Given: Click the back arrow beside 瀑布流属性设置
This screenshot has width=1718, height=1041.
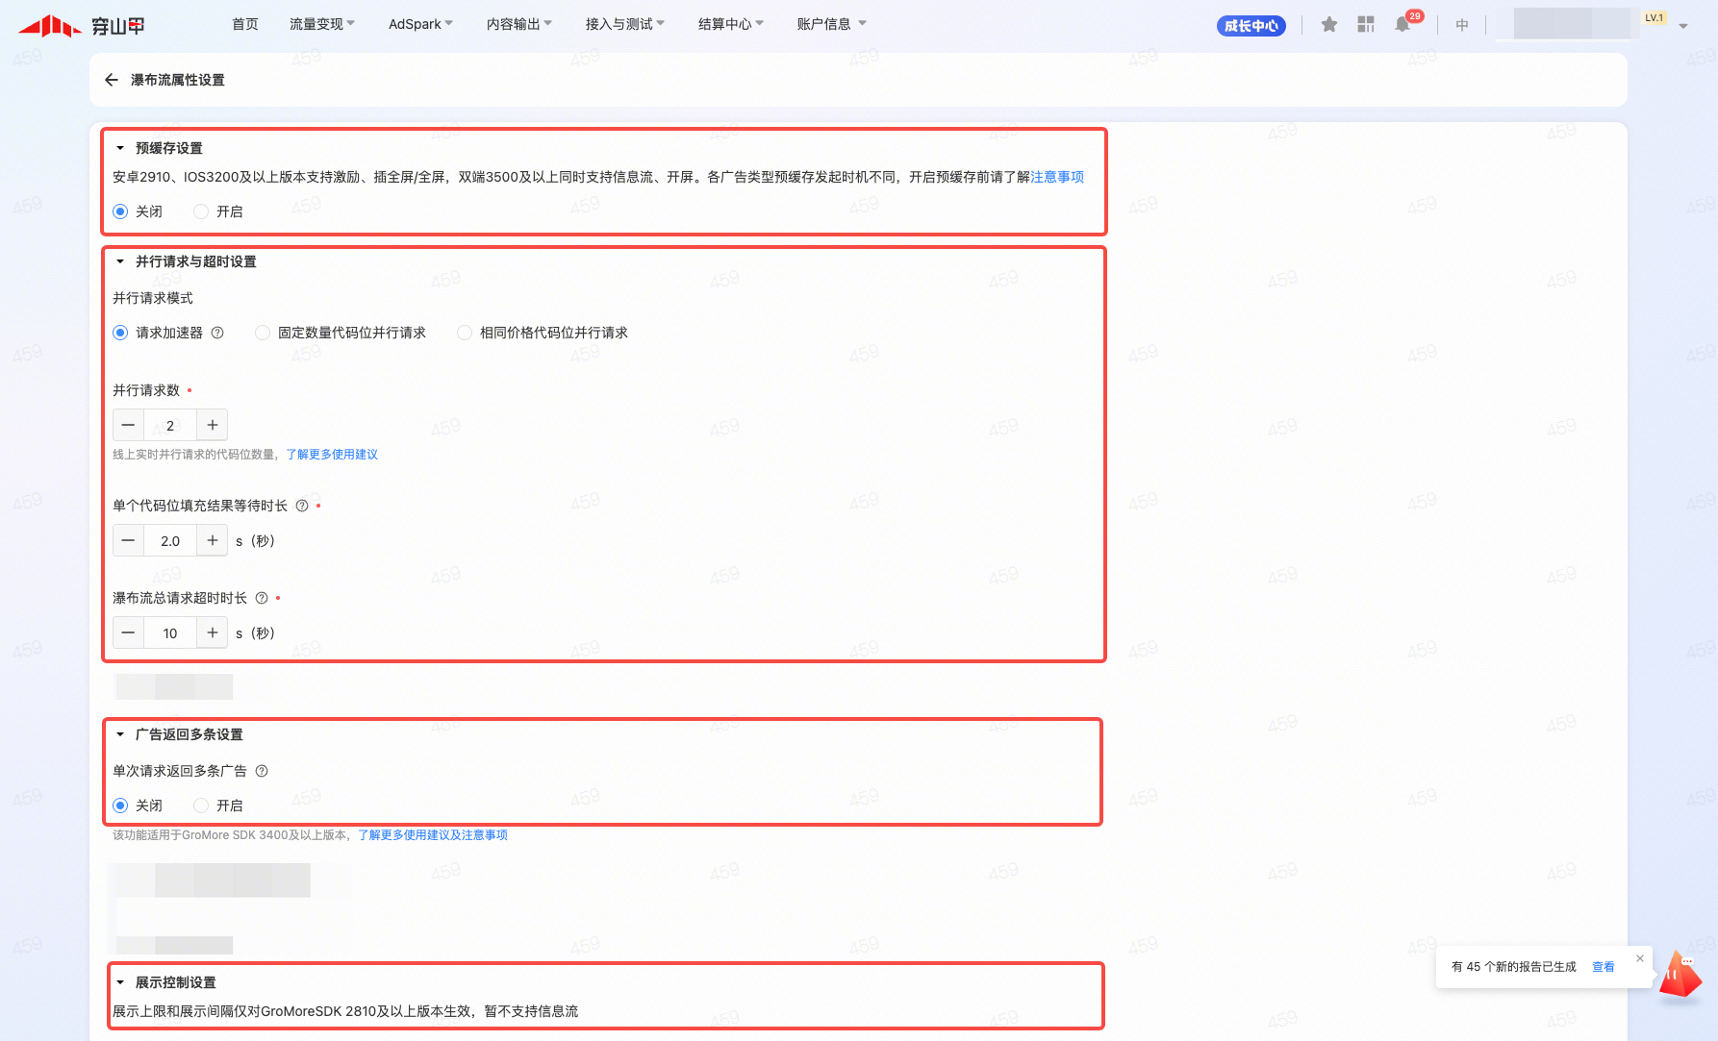Looking at the screenshot, I should (112, 80).
